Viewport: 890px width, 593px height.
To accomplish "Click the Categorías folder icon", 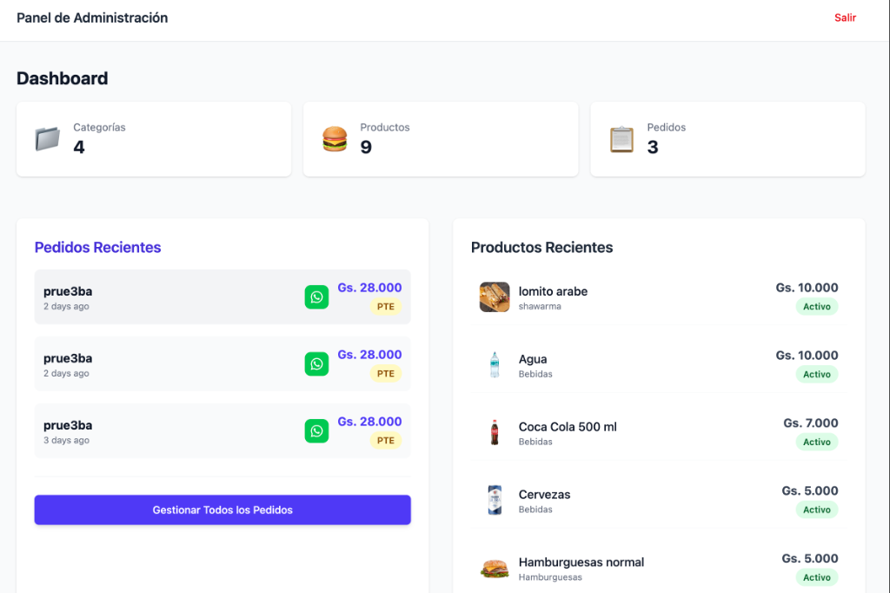I will (x=47, y=139).
